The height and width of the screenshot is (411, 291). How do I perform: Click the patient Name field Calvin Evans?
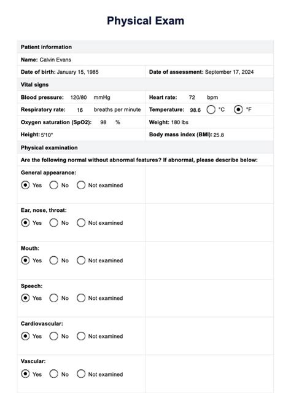55,60
